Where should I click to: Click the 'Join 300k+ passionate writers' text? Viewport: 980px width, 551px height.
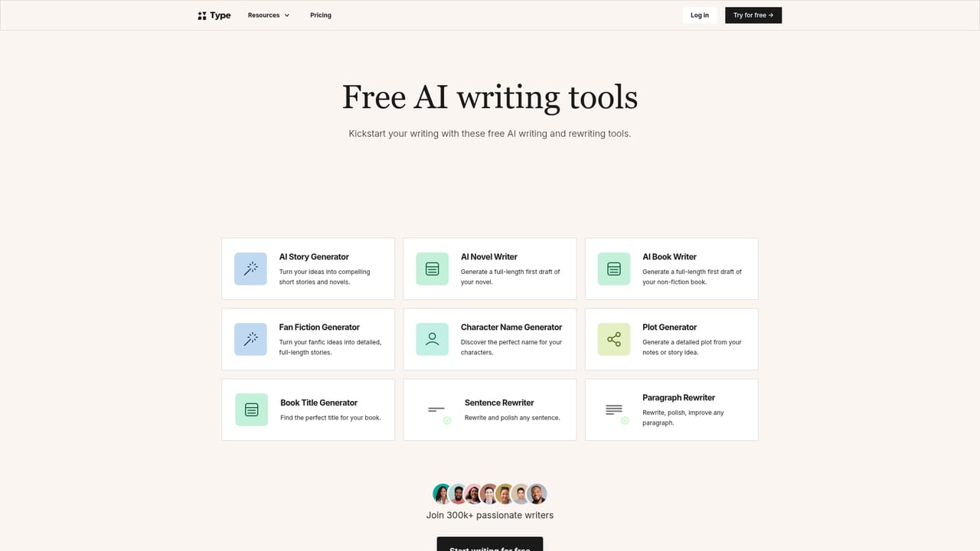pyautogui.click(x=490, y=515)
